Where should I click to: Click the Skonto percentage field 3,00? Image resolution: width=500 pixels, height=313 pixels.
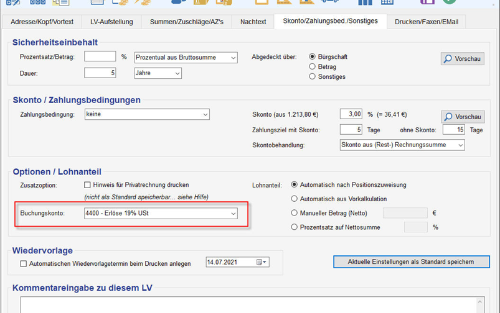(x=351, y=114)
